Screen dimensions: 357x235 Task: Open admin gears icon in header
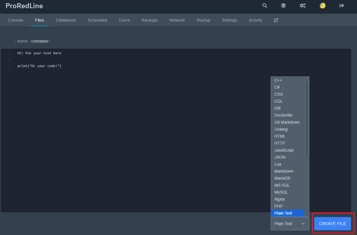[303, 6]
